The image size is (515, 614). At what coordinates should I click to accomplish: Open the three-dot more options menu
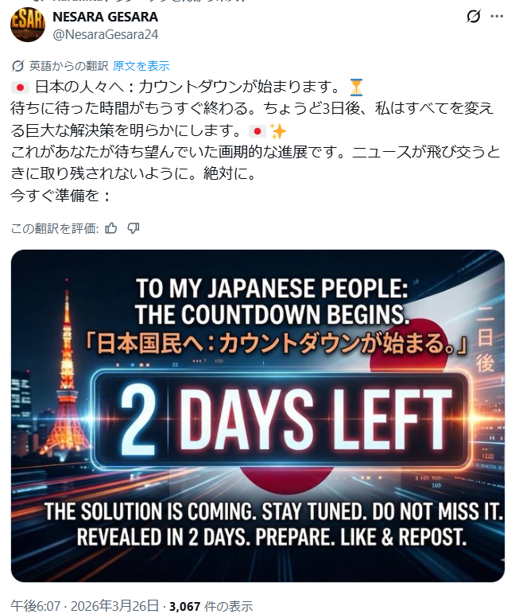pyautogui.click(x=497, y=17)
